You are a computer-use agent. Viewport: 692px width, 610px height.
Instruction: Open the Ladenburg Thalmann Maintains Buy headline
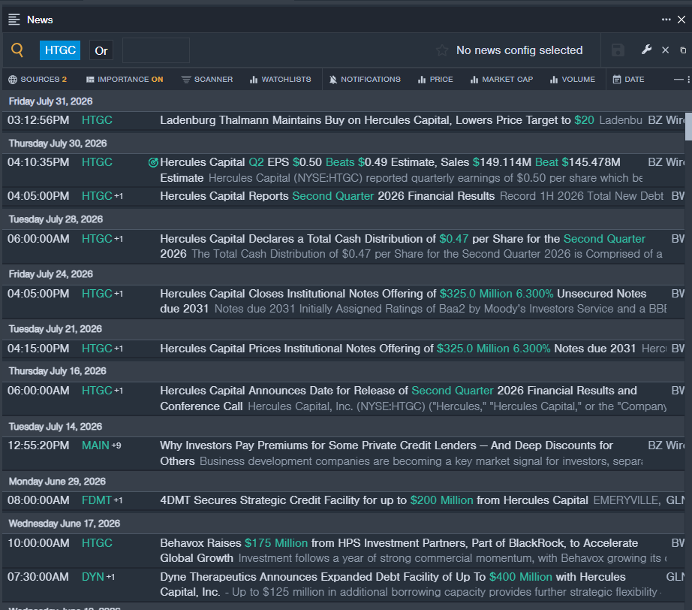pos(377,120)
